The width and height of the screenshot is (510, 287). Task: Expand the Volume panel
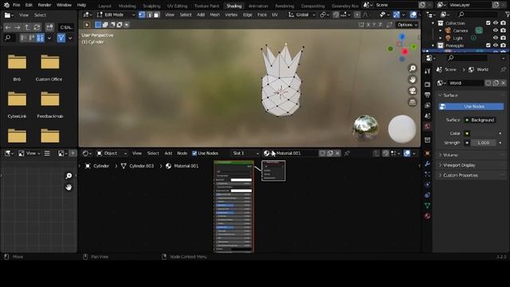pyautogui.click(x=450, y=155)
